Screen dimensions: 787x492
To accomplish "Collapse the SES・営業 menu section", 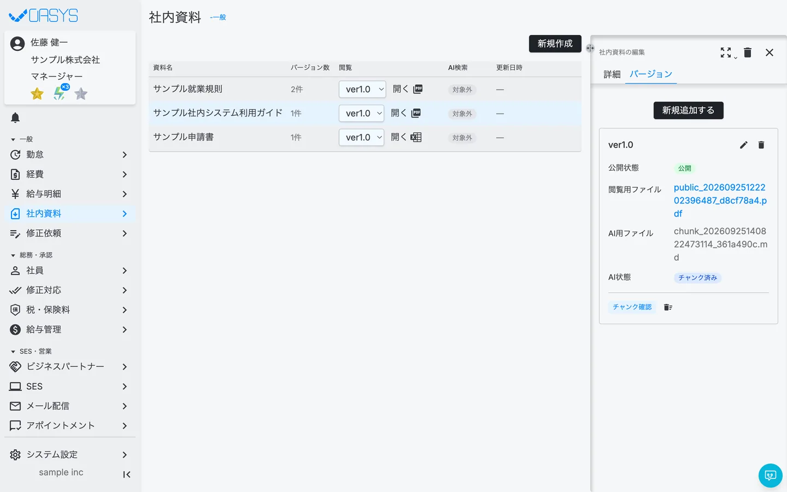I will click(31, 352).
